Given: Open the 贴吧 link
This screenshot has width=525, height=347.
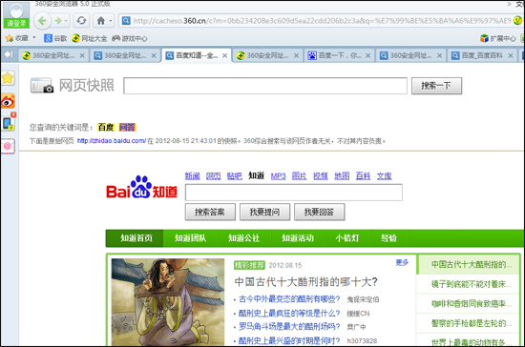Looking at the screenshot, I should point(235,175).
